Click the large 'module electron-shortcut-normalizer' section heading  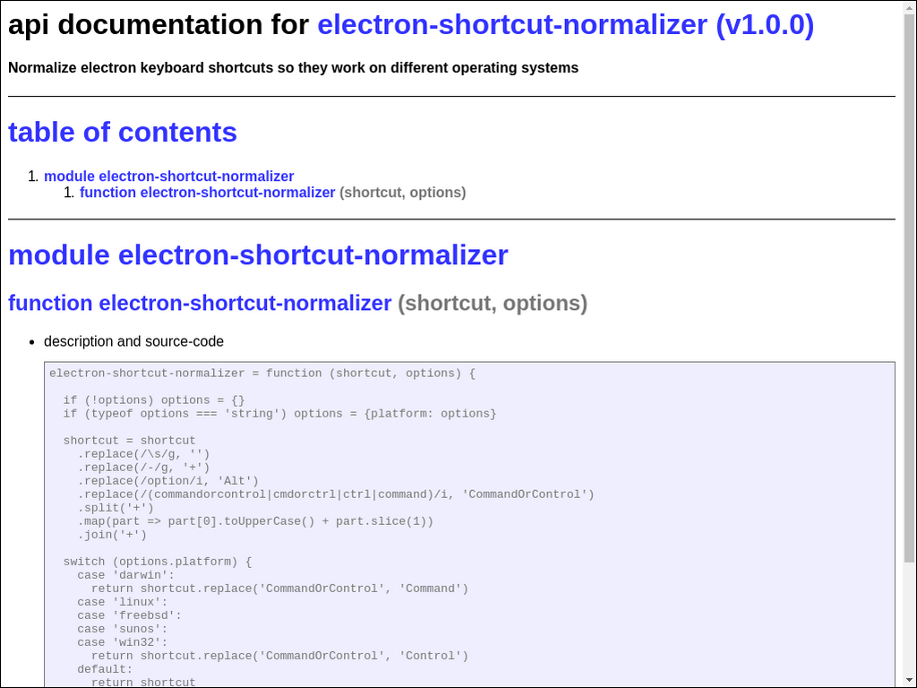coord(258,255)
